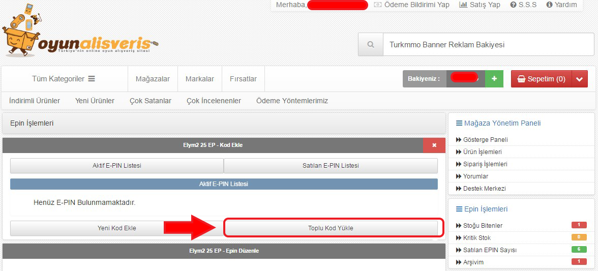Open Arşivim entry
The height and width of the screenshot is (271, 598).
pyautogui.click(x=470, y=262)
